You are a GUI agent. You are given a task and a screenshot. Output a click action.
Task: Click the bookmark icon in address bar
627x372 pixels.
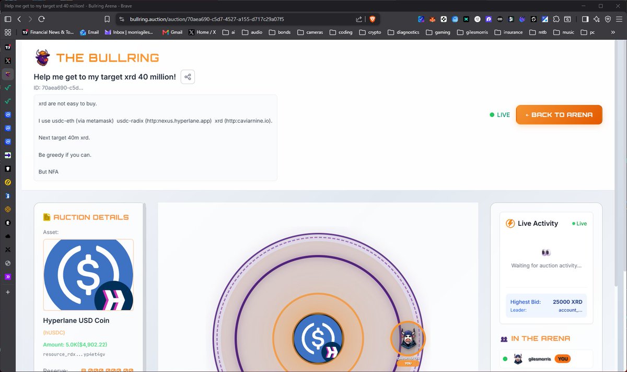point(107,19)
